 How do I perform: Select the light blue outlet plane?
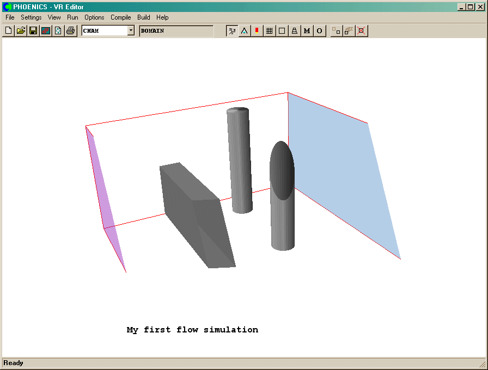point(338,174)
